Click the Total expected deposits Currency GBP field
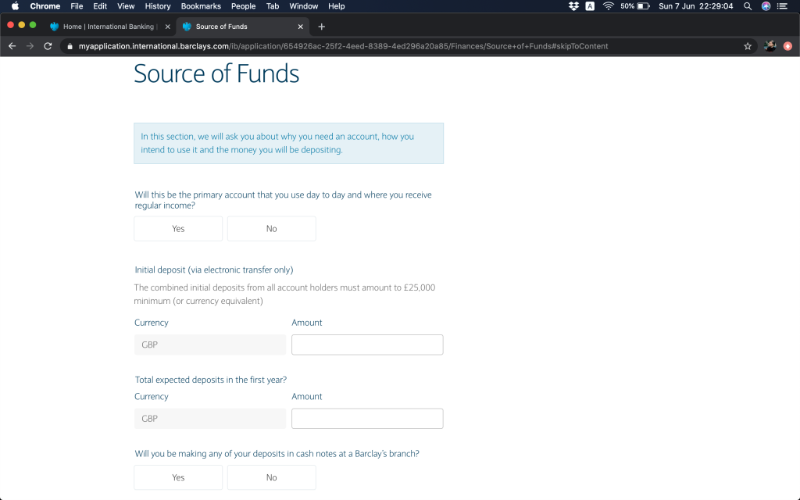Screen dimensions: 800x500 point(209,419)
